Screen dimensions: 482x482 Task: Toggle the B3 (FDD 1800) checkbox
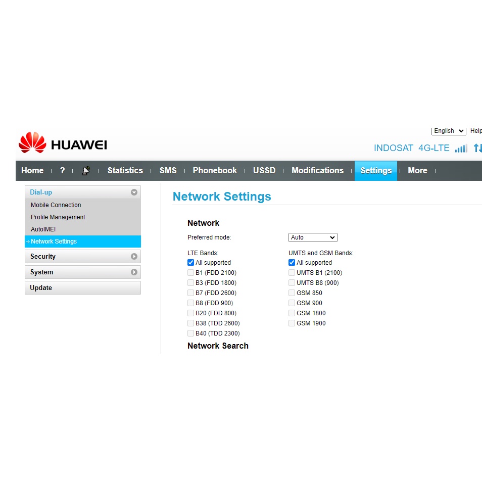[190, 283]
